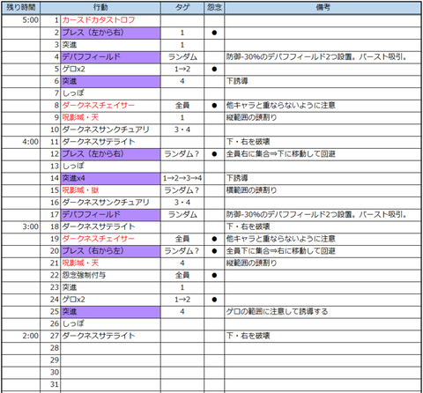Click ランダム？ target cell in row 12
The image size is (423, 393).
click(182, 154)
